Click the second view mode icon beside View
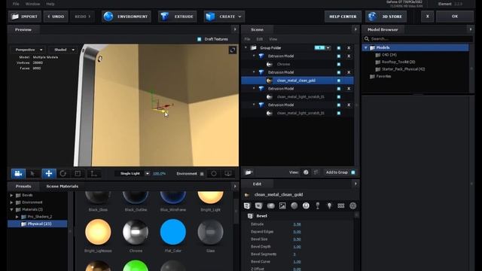 click(316, 172)
